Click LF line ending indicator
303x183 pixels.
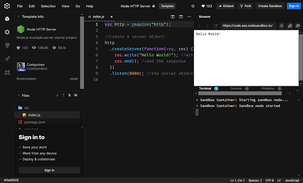tap(279, 180)
